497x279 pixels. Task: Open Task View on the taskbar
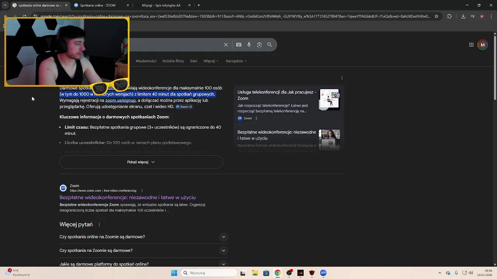click(243, 273)
